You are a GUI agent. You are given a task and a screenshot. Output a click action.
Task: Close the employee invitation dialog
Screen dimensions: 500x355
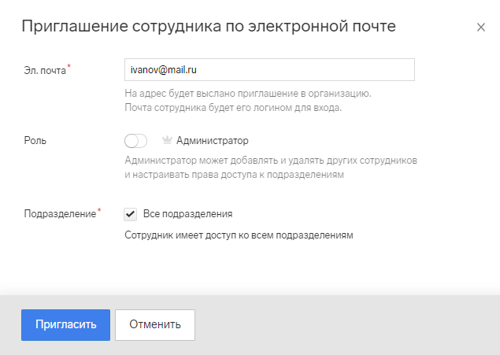click(481, 28)
